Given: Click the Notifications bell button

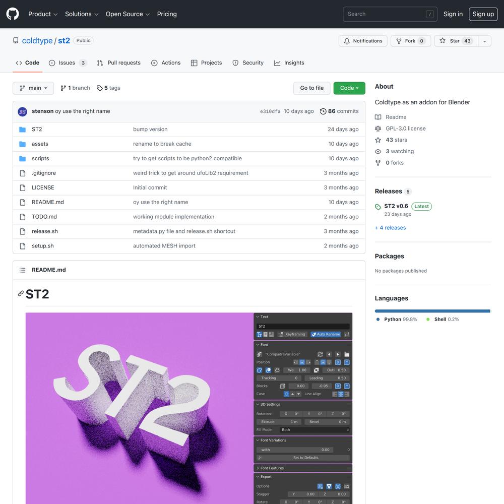Looking at the screenshot, I should [363, 41].
